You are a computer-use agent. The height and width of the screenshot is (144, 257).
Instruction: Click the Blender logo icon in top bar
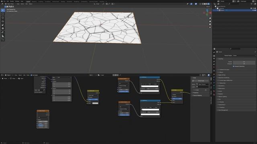pyautogui.click(x=1, y=1)
